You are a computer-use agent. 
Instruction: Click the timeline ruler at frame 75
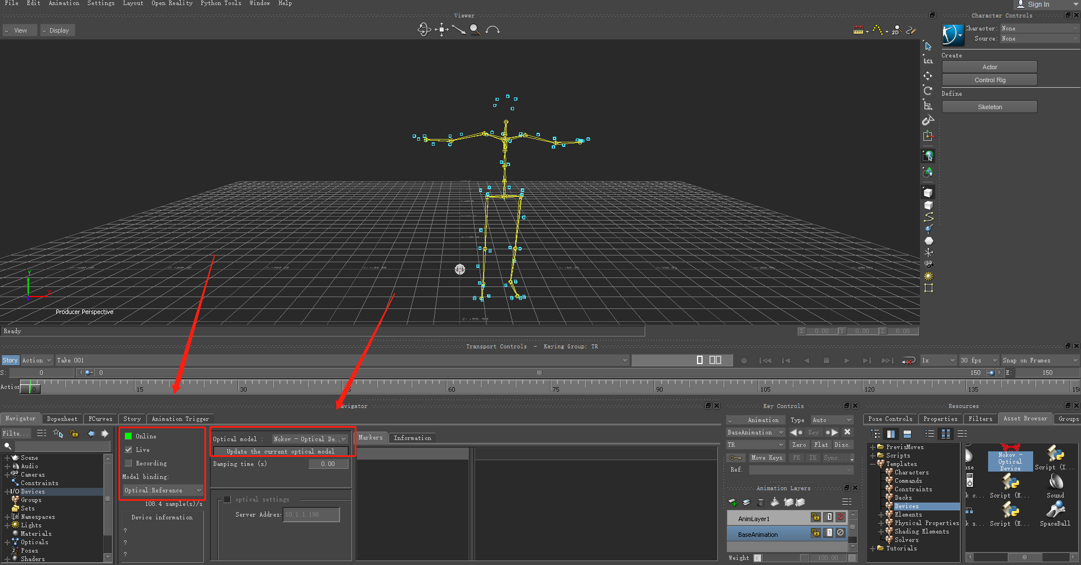[552, 386]
